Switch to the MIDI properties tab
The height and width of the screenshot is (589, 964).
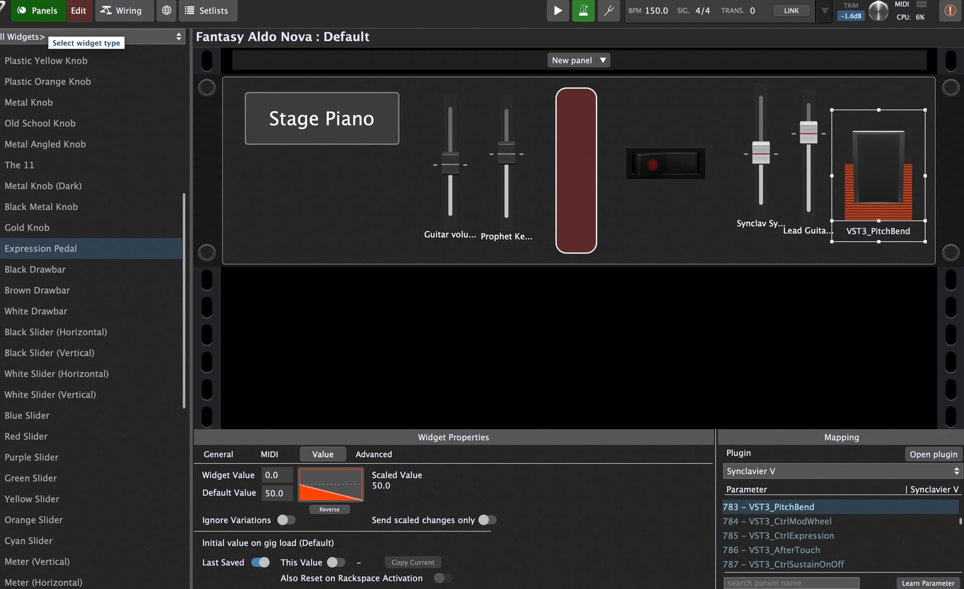click(x=269, y=454)
